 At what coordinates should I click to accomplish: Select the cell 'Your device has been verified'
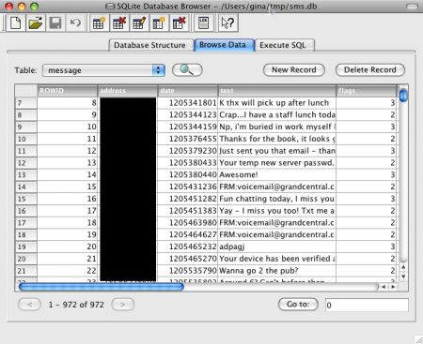277,259
